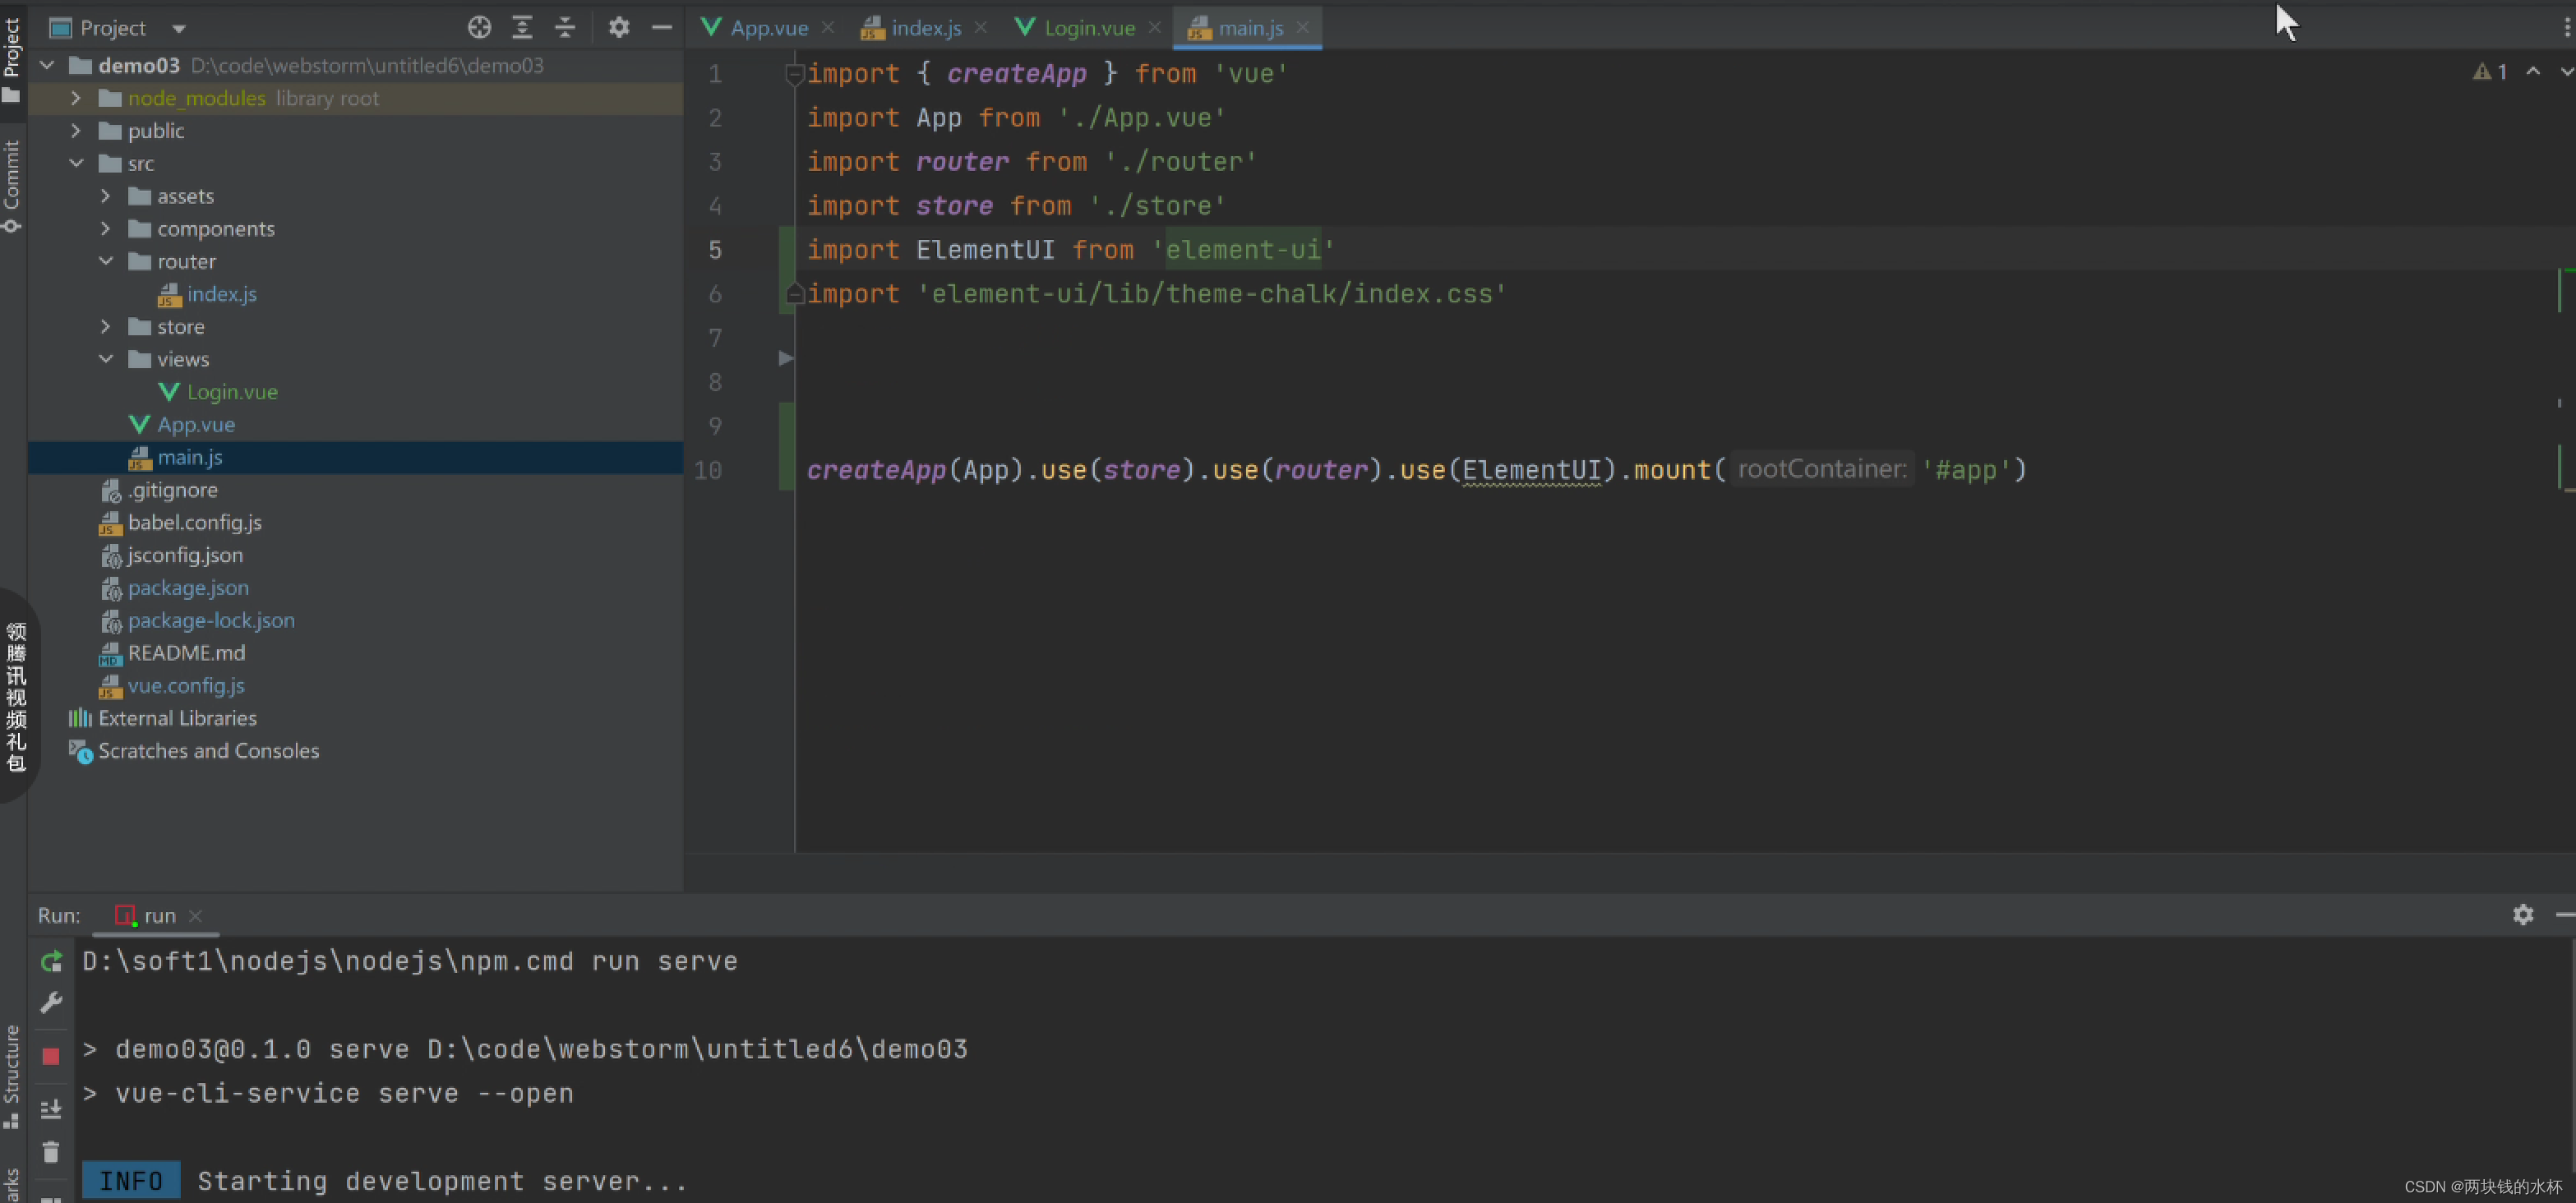
Task: Open the Run panel settings gear
Action: (2522, 914)
